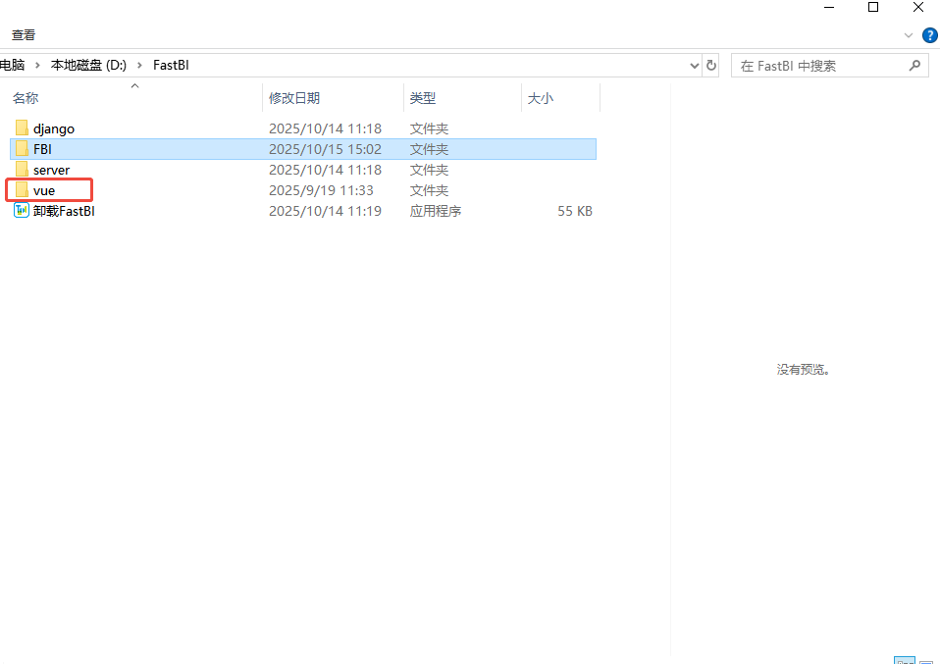
Task: Switch to details view layout
Action: 904,661
